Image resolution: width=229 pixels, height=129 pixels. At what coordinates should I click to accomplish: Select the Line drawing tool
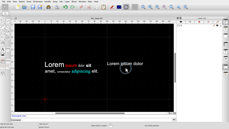pos(8,21)
